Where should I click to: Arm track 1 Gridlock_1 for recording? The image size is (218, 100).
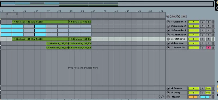coord(208,22)
